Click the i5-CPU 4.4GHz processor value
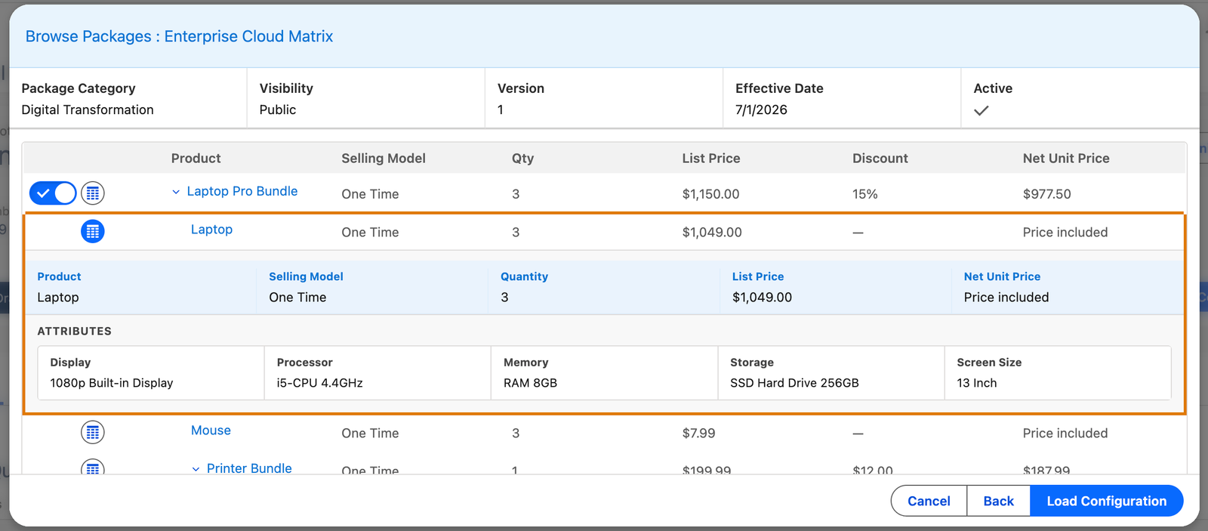Viewport: 1208px width, 531px height. 319,383
